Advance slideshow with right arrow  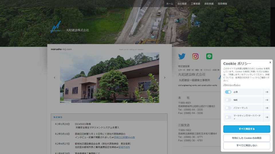click(x=164, y=78)
